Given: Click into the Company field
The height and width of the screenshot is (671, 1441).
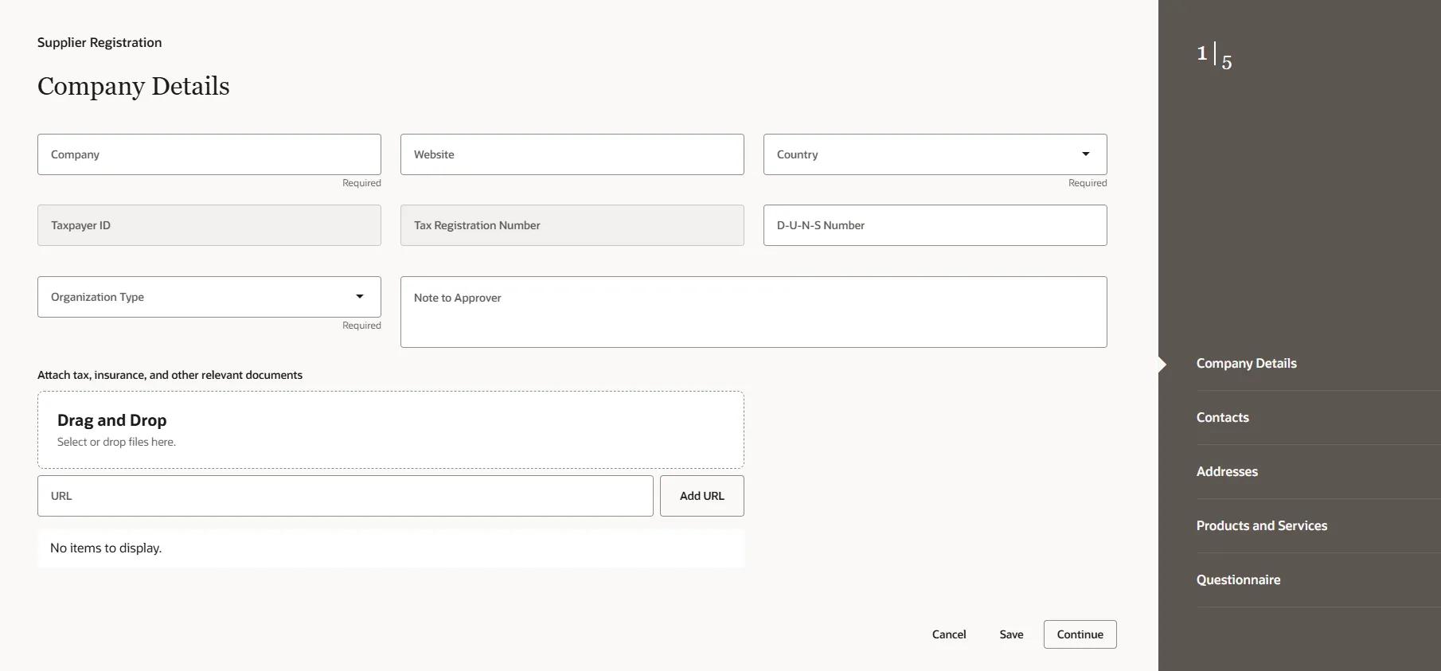Looking at the screenshot, I should (209, 154).
